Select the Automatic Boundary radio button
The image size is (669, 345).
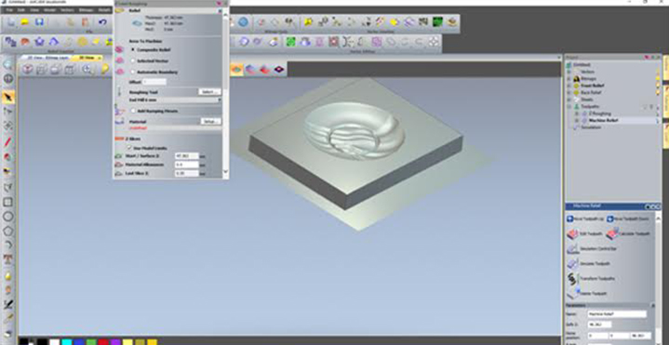pos(133,73)
